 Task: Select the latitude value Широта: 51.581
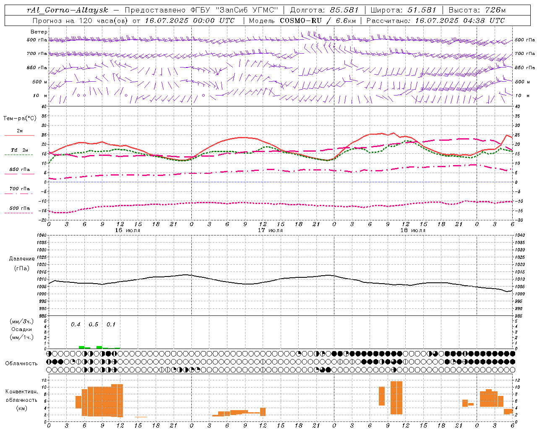pyautogui.click(x=404, y=10)
